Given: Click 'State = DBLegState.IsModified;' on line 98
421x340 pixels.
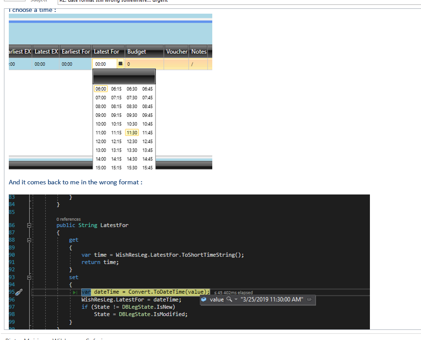Looking at the screenshot, I should (140, 314).
